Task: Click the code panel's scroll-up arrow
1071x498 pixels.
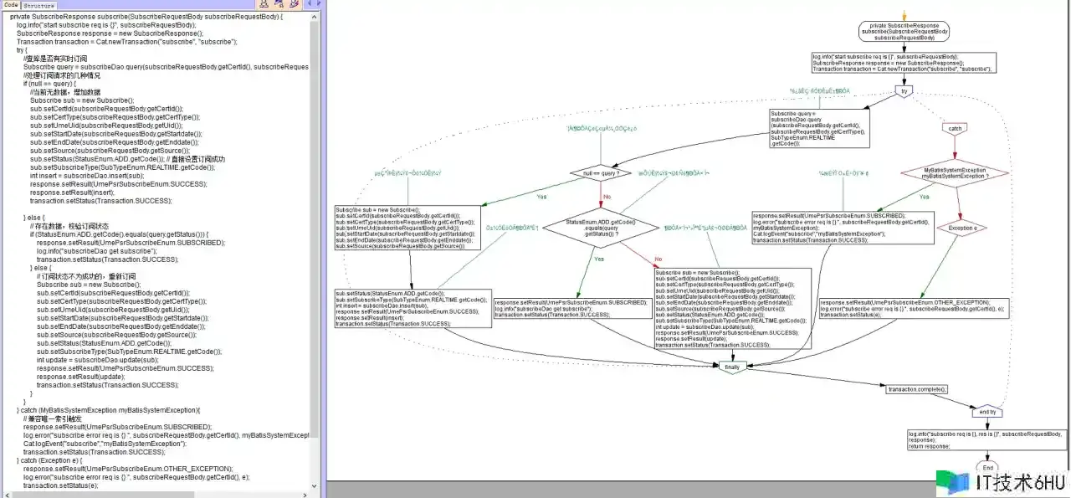Action: click(315, 15)
